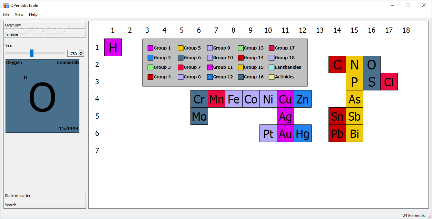The height and width of the screenshot is (219, 432).
Task: Select the Cobalt (Co) element tile
Action: point(251,99)
